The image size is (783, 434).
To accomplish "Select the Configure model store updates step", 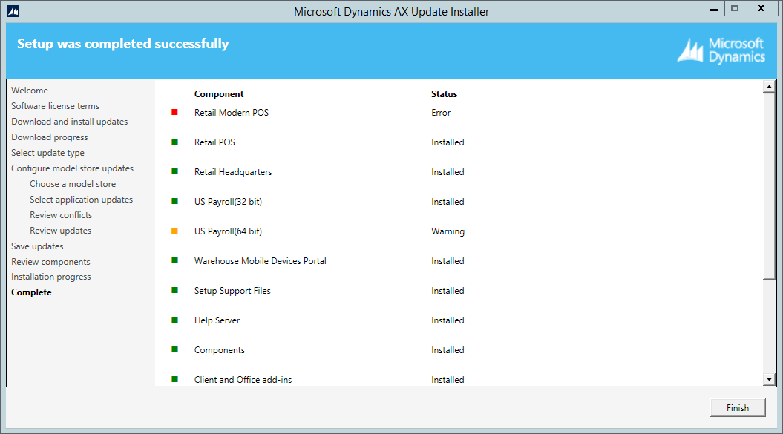I will [73, 168].
